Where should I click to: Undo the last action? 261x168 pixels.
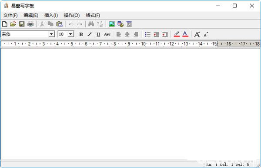coord(71,24)
